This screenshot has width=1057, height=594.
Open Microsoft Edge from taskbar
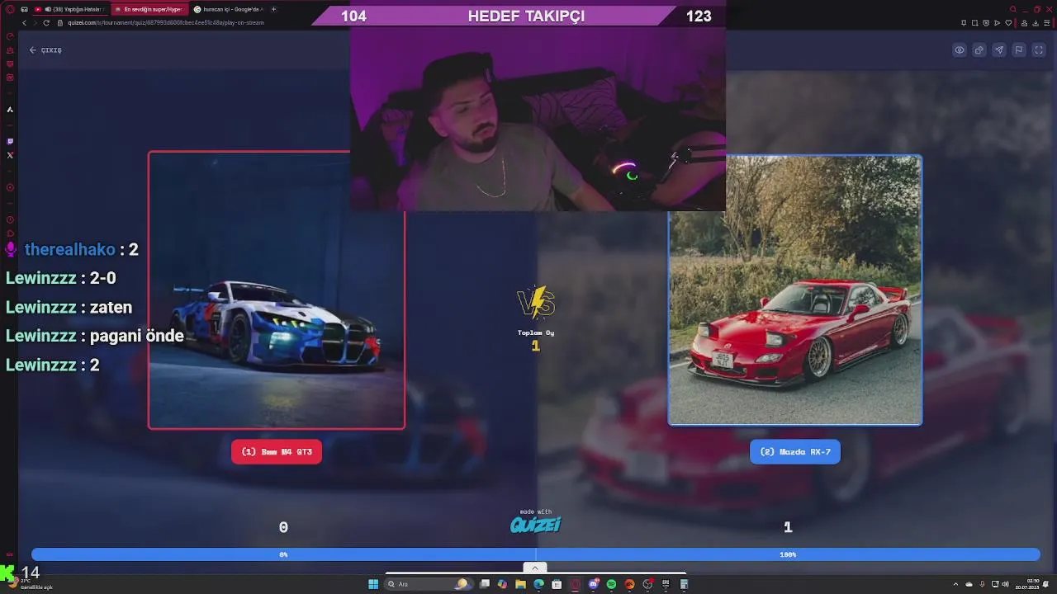point(538,584)
